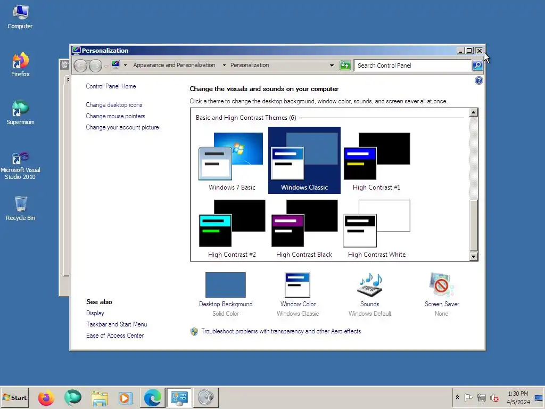This screenshot has width=545, height=409.
Task: Open the Sound taskbar button
Action: 206,397
